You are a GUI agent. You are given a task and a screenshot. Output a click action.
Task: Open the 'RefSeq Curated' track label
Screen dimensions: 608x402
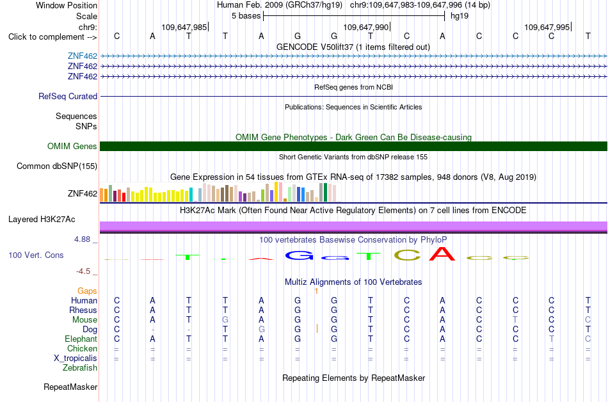click(x=68, y=96)
